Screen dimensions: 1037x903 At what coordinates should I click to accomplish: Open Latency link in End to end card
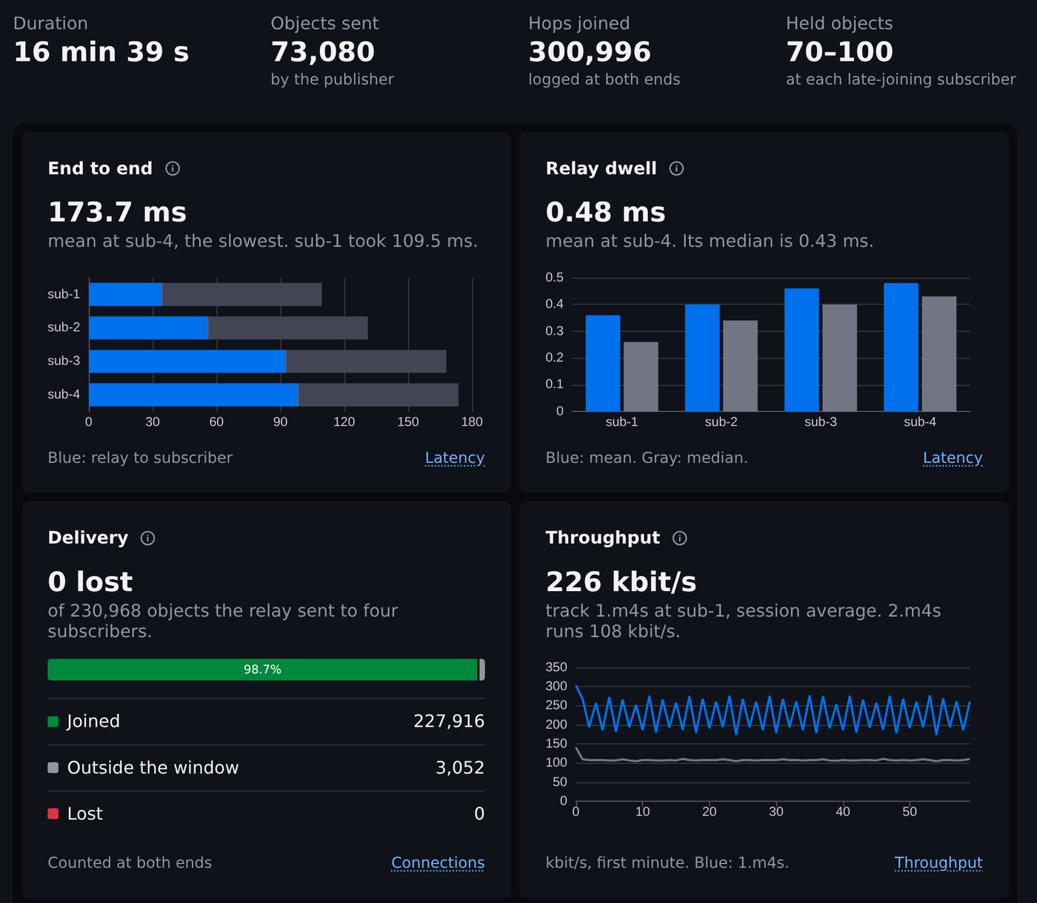455,458
